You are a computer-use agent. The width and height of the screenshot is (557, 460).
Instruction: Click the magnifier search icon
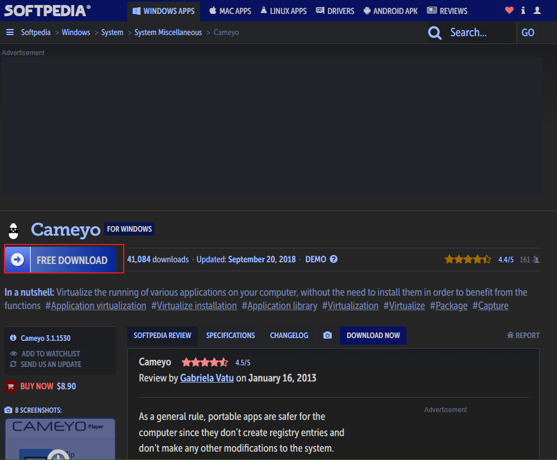point(434,33)
